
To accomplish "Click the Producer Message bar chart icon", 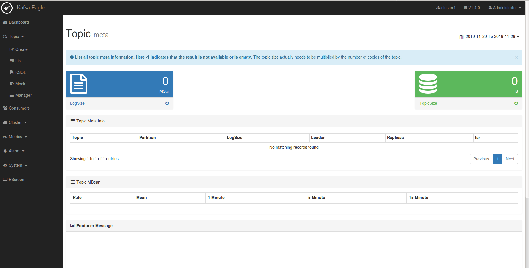I will point(73,226).
